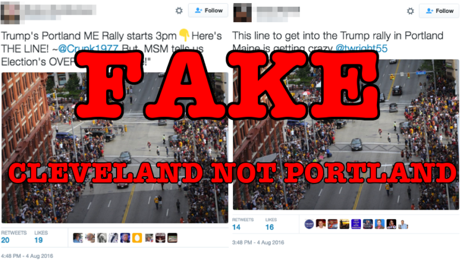The image size is (465, 261).
Task: Open left tweet author's profile avatar
Action: (11, 12)
